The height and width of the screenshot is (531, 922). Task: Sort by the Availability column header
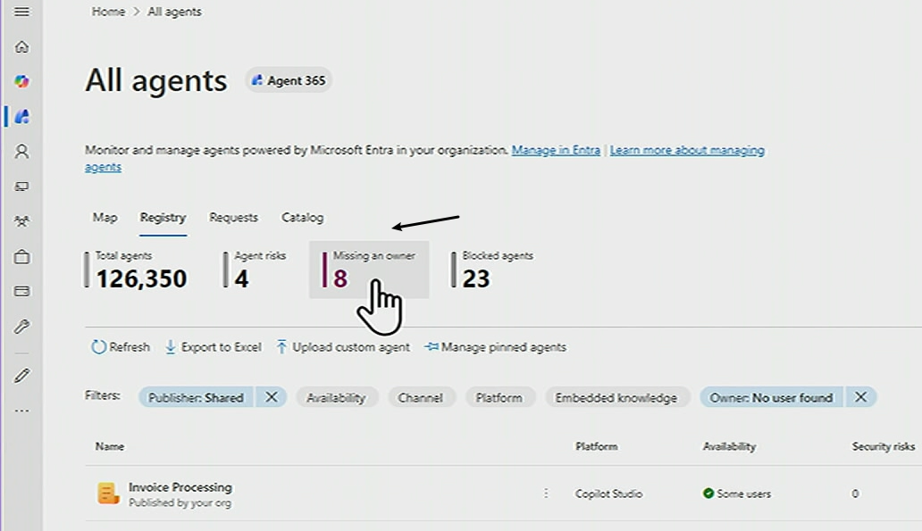pyautogui.click(x=729, y=446)
